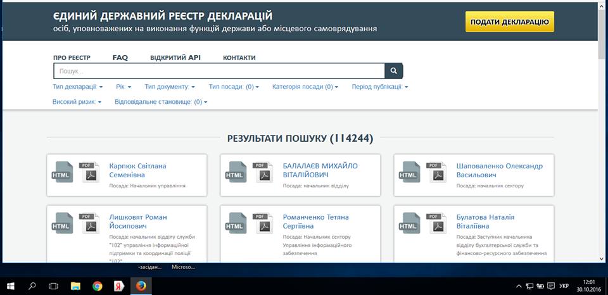The image size is (608, 295).
Task: Expand the Відповідальне становище filter
Action: (x=161, y=102)
